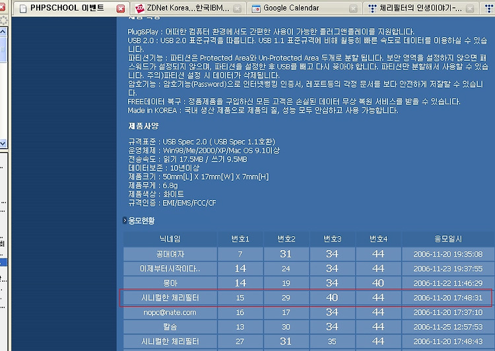Image resolution: width=495 pixels, height=351 pixels.
Task: Click the date 2006-11-25 12:57:53
Action: tap(448, 327)
